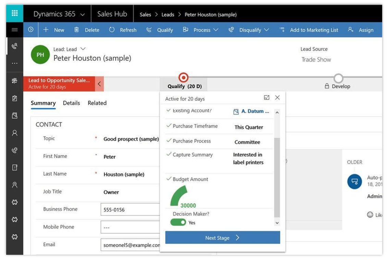This screenshot has width=391, height=260.
Task: Click the Business Phone field
Action: pyautogui.click(x=130, y=209)
